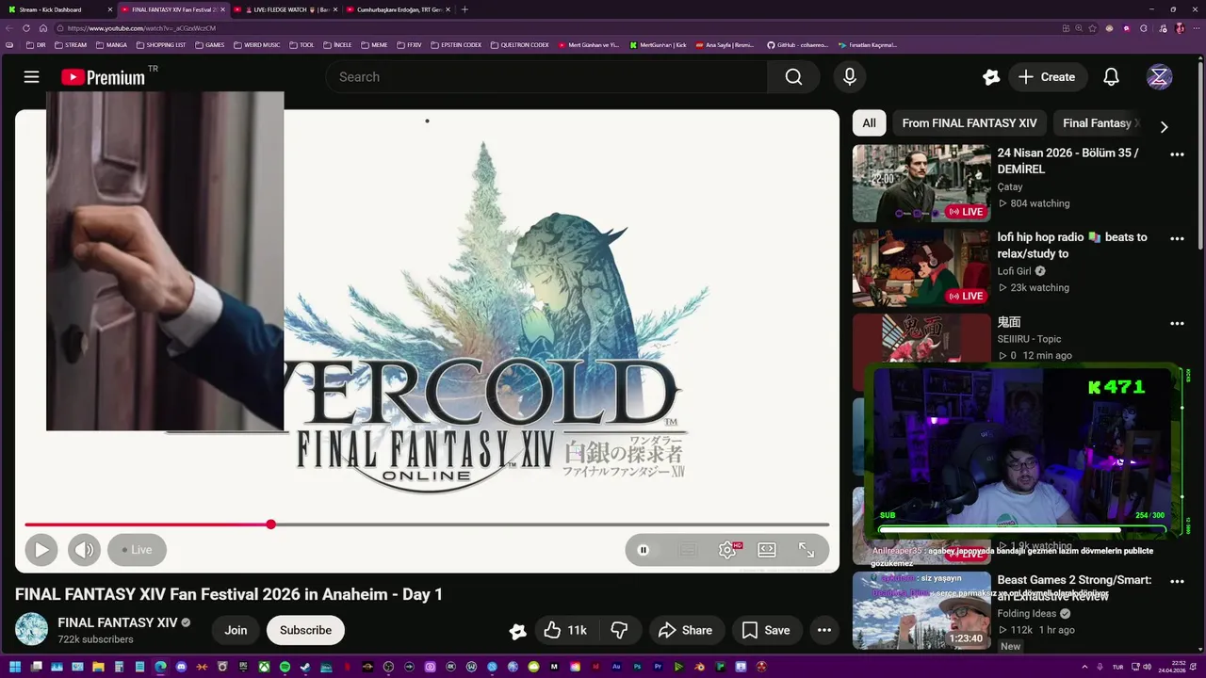The image size is (1206, 678).
Task: Open the Lofi Girl channel name
Action: tap(1014, 271)
